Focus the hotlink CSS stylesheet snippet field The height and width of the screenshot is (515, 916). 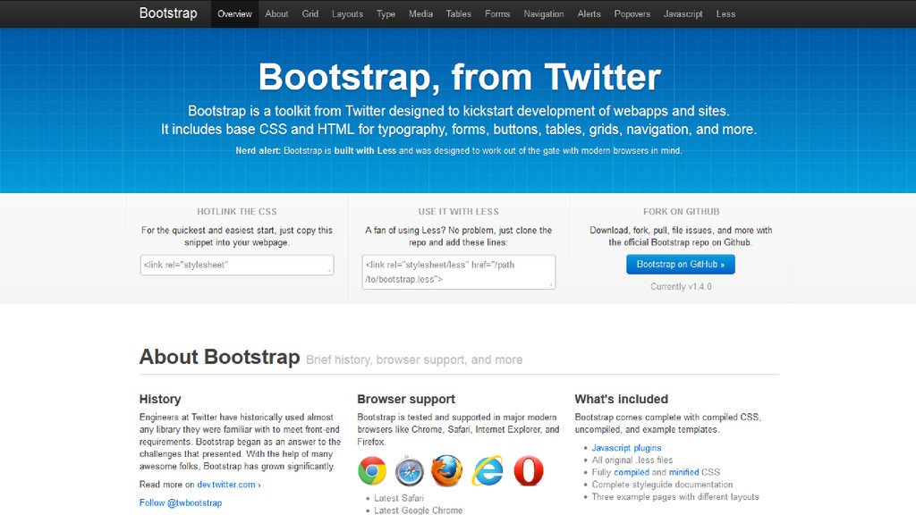tap(237, 265)
